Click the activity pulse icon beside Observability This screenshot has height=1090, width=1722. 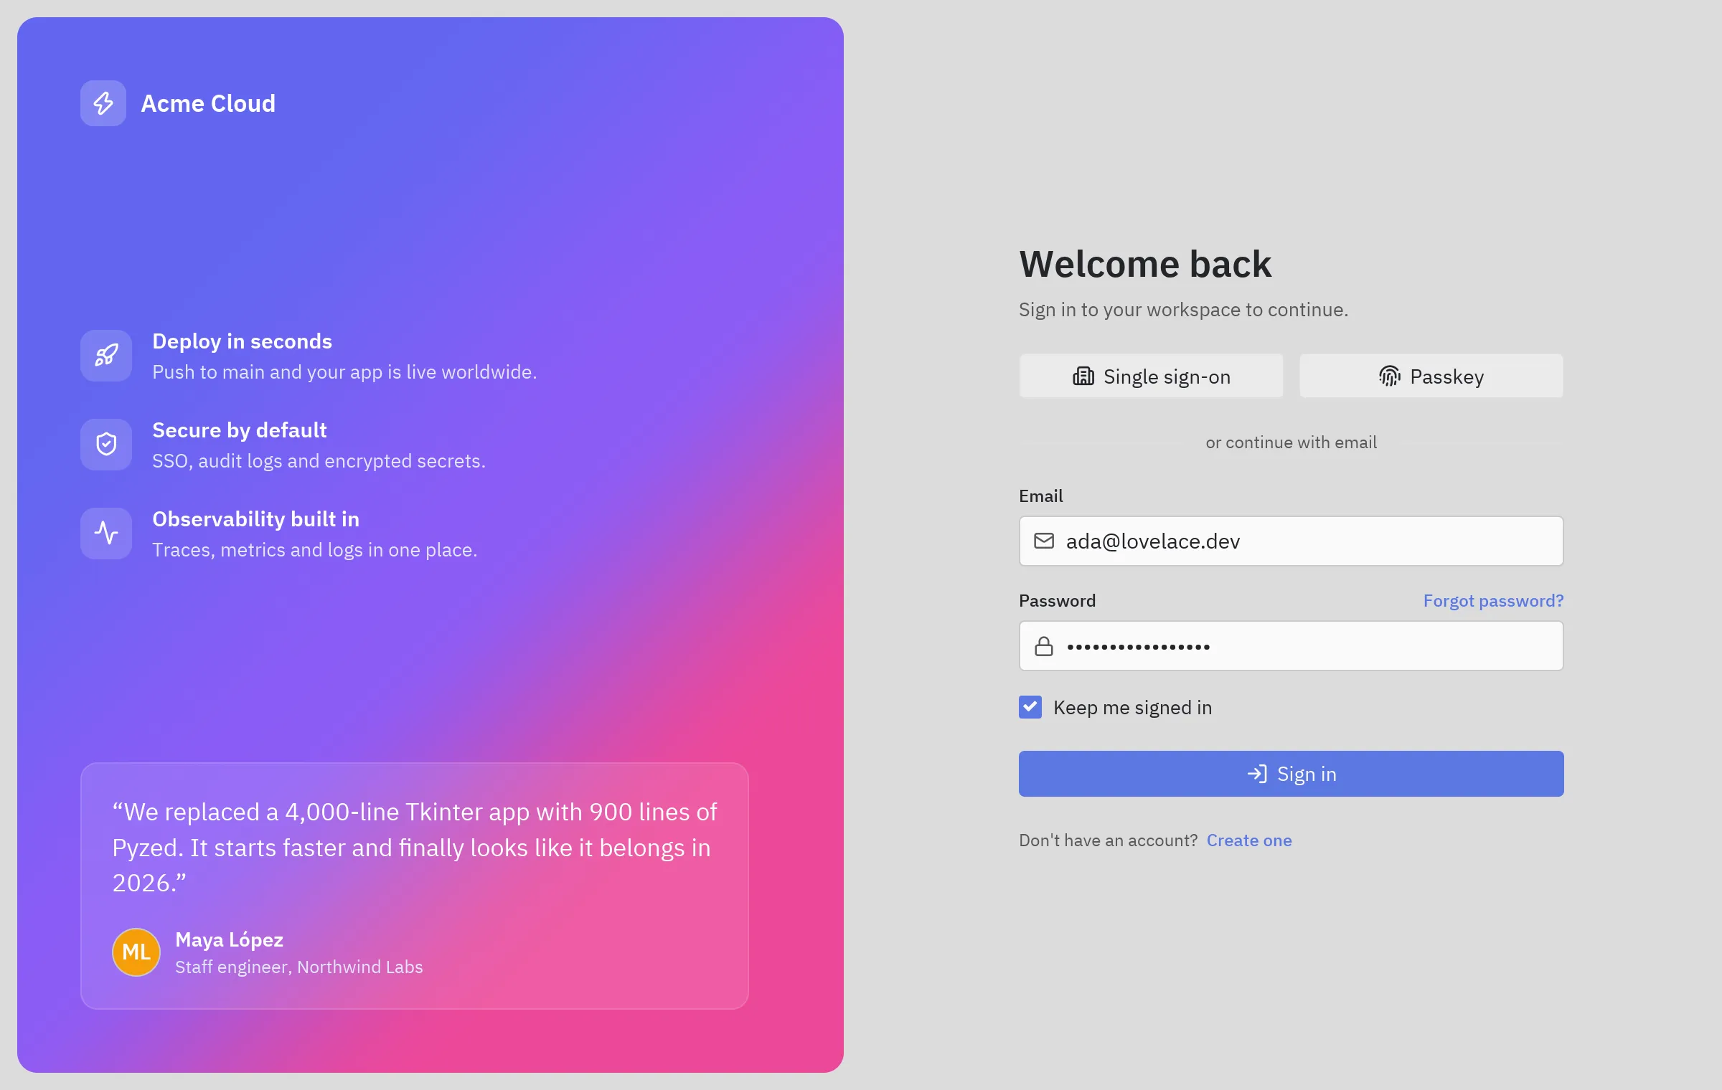[106, 534]
